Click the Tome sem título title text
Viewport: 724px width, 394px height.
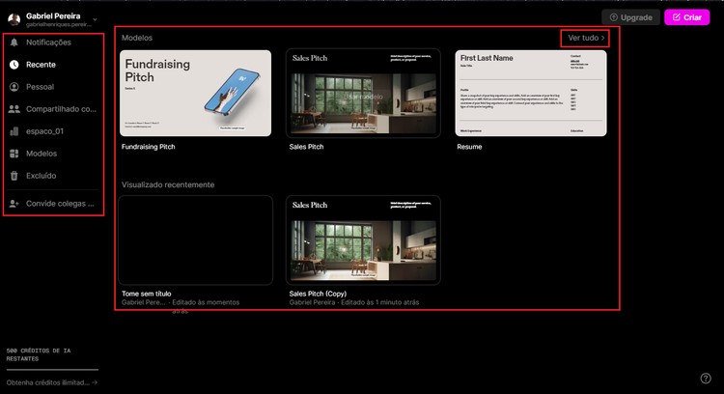pos(147,294)
